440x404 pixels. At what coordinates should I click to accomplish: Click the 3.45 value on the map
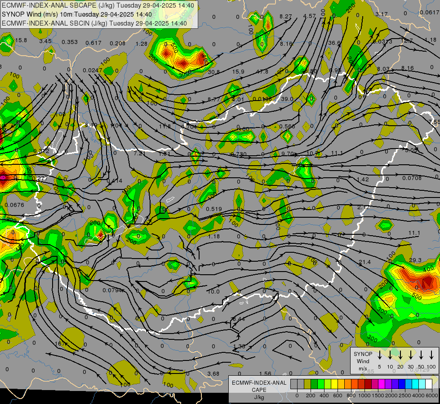(x=45, y=41)
